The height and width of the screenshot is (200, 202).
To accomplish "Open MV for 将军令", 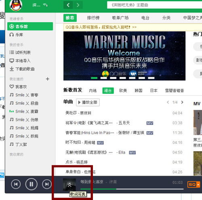I will (x=150, y=123).
